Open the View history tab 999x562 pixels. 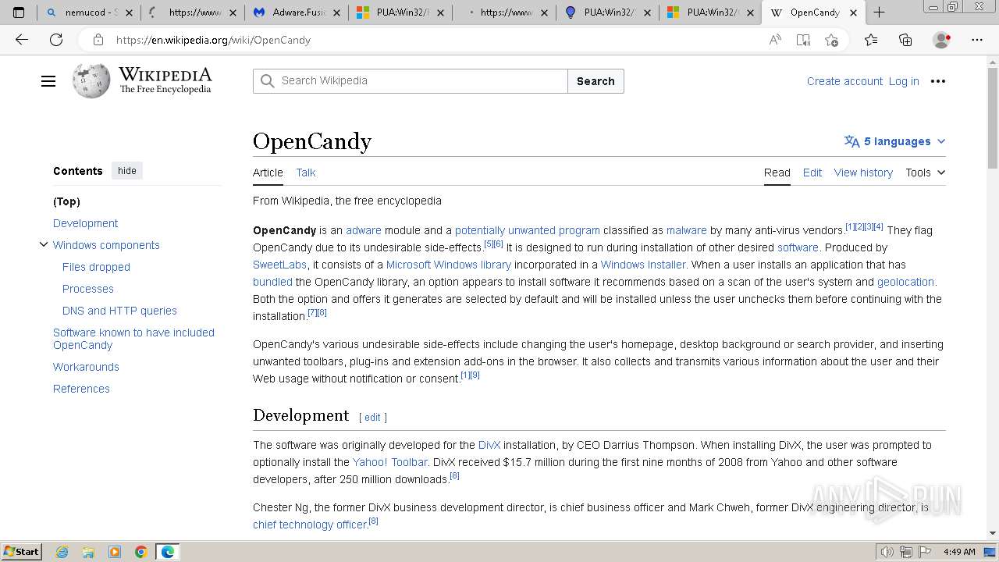point(863,173)
